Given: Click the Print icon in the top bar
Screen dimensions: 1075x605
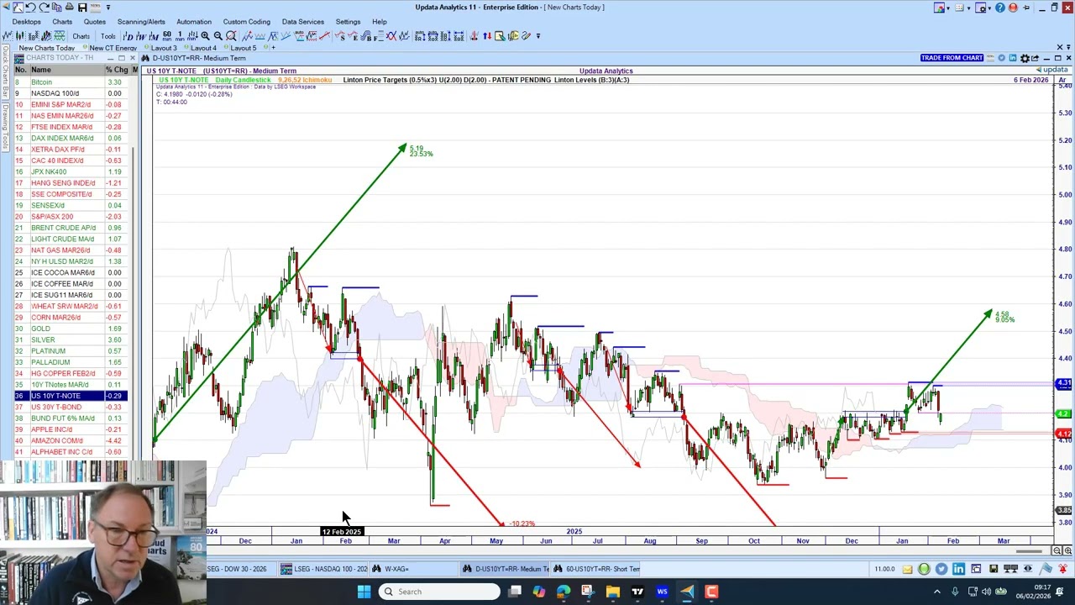Looking at the screenshot, I should point(70,8).
